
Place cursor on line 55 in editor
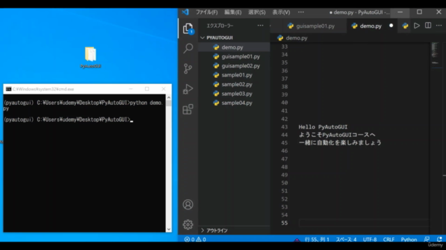coord(364,223)
